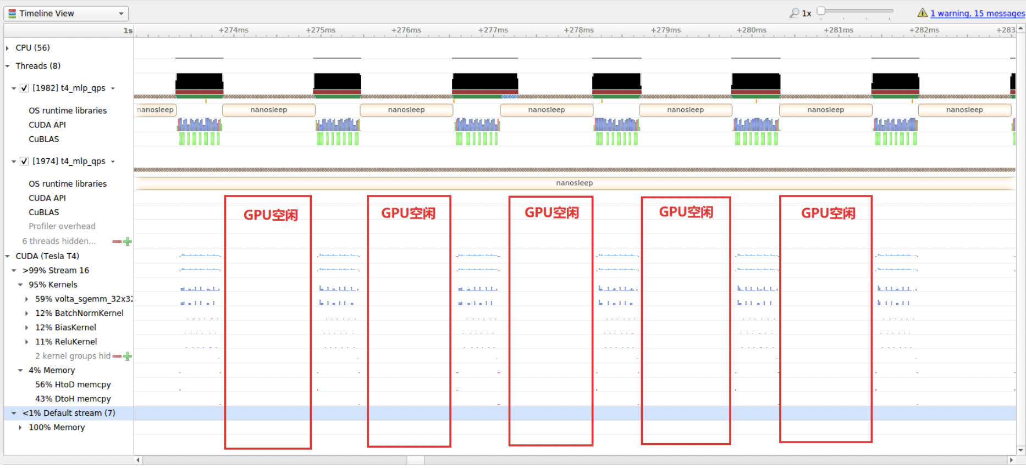This screenshot has width=1026, height=469.
Task: Click the long nanosleep bar of thread 1974
Action: [x=574, y=183]
